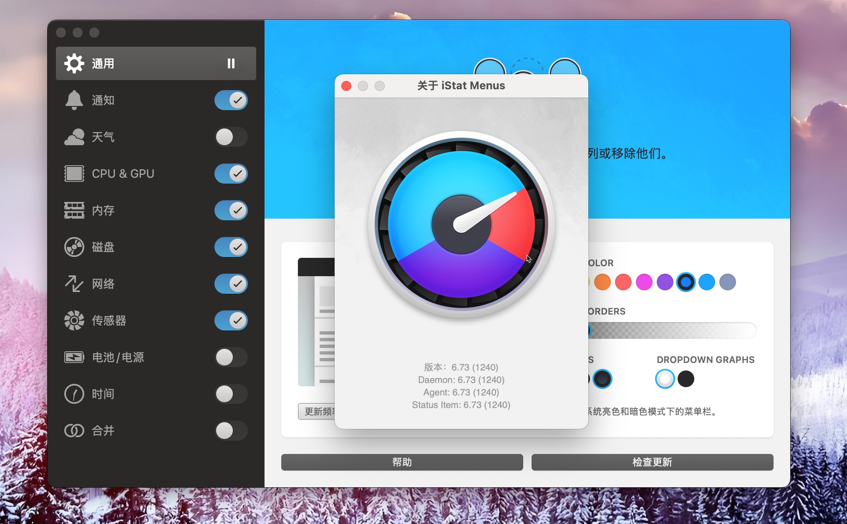Viewport: 847px width, 524px height.
Task: Toggle off the 网络 network switch
Action: point(231,284)
